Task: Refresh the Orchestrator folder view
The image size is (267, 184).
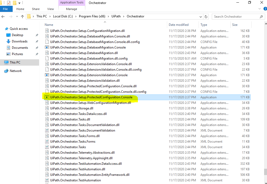Action: (206, 17)
